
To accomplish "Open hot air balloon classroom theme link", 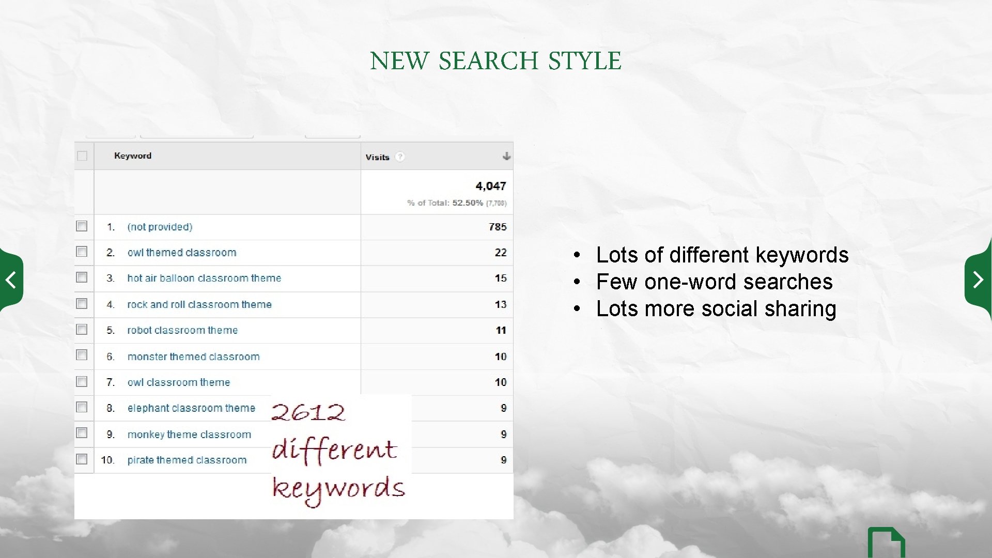I will pyautogui.click(x=204, y=278).
